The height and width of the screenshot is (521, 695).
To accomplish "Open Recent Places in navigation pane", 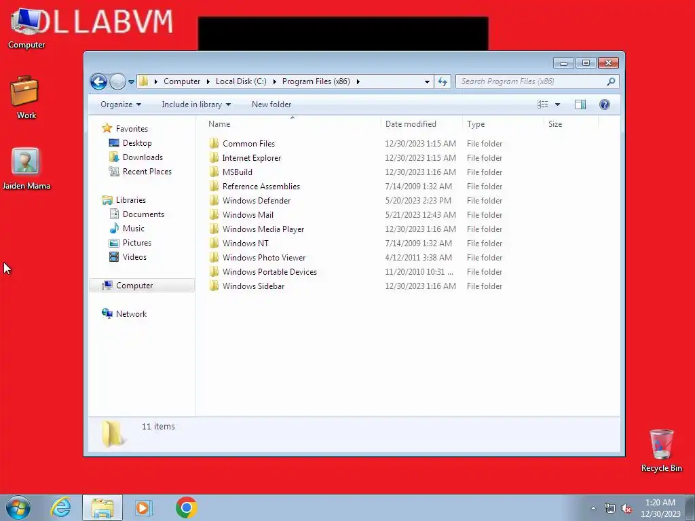I will (147, 172).
